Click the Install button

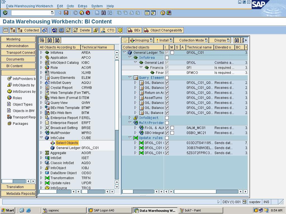tap(164, 40)
